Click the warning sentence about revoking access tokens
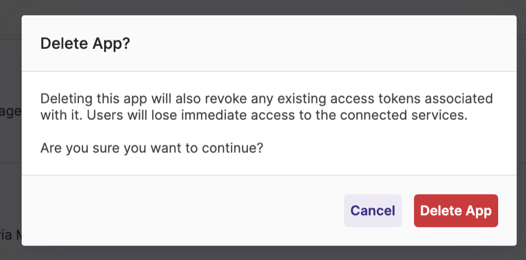This screenshot has height=260, width=526. (266, 98)
